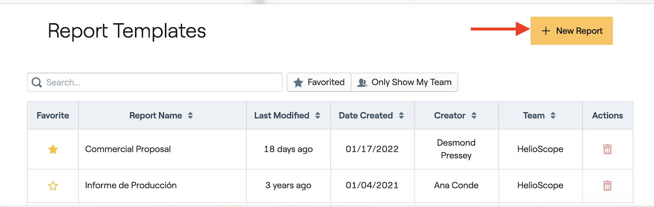Unfavorite the Commercial Proposal star
The height and width of the screenshot is (207, 654).
point(53,149)
